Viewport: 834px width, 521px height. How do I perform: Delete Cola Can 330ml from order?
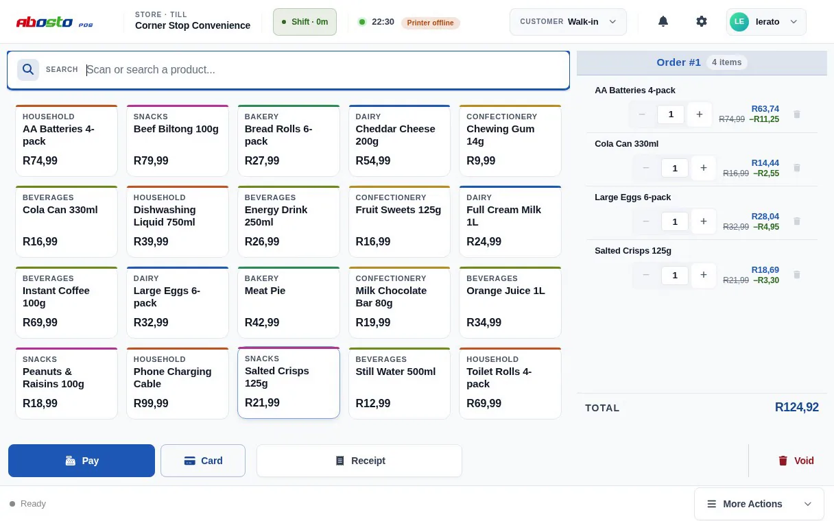tap(797, 167)
